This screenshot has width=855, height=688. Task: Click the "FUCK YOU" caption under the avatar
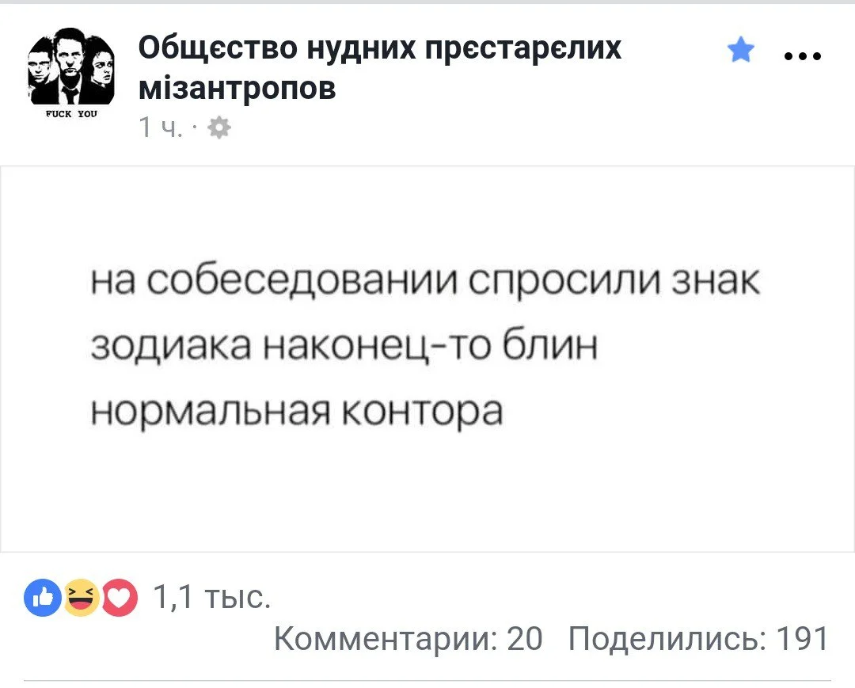click(71, 113)
